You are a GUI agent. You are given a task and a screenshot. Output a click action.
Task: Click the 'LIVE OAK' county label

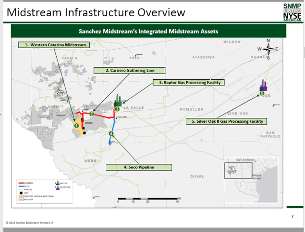click(238, 113)
